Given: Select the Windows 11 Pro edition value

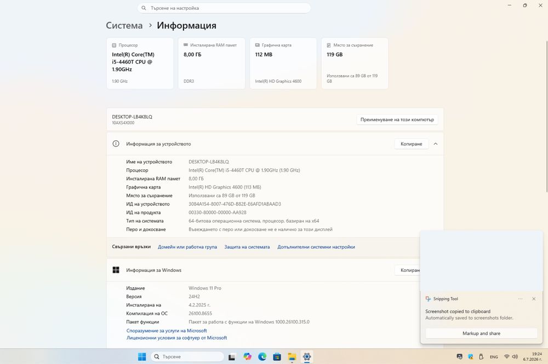Looking at the screenshot, I should (205, 288).
